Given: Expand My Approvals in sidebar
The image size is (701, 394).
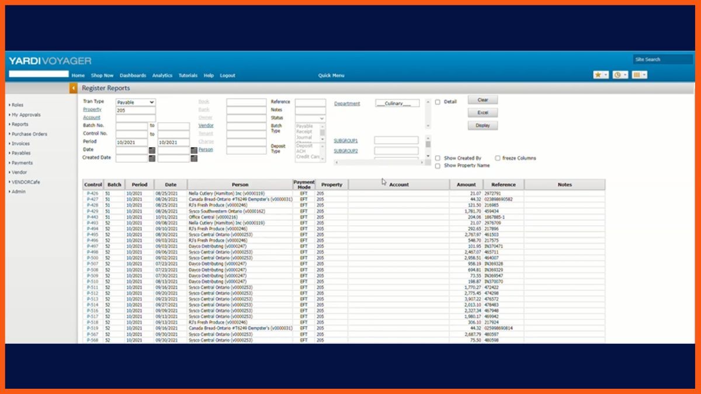Looking at the screenshot, I should pyautogui.click(x=26, y=115).
